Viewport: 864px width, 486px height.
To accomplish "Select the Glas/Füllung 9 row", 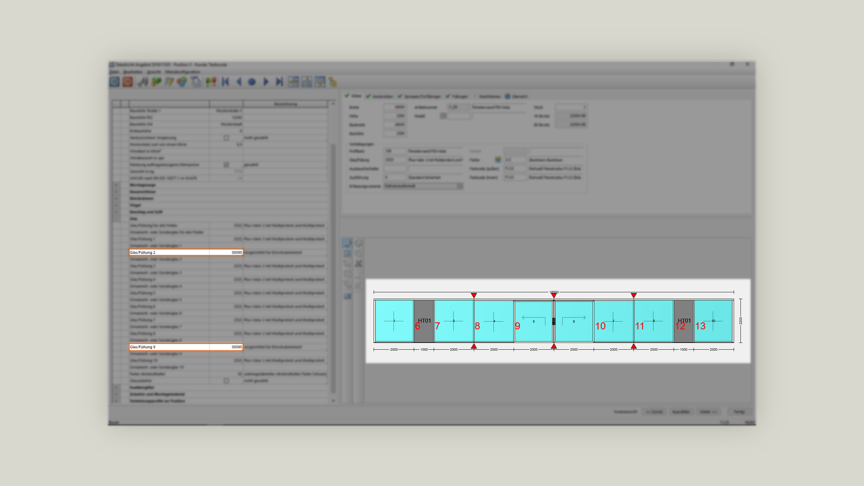I will coord(186,347).
